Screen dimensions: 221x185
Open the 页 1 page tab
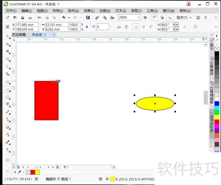pyautogui.click(x=66, y=167)
